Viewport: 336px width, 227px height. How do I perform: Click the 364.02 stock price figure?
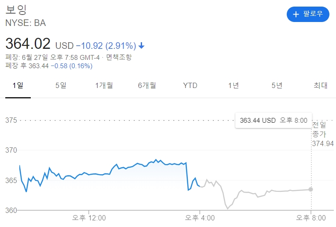28,44
